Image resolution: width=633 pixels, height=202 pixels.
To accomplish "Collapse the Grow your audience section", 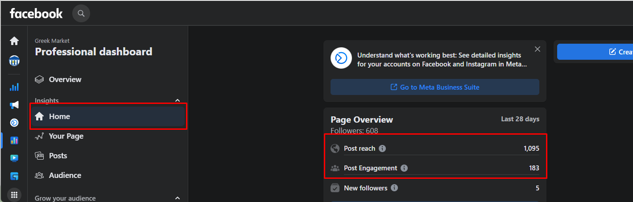I will pos(178,198).
